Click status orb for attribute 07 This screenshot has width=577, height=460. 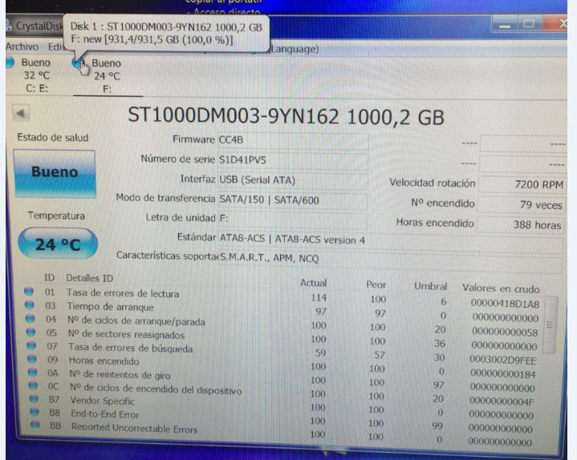click(x=31, y=345)
